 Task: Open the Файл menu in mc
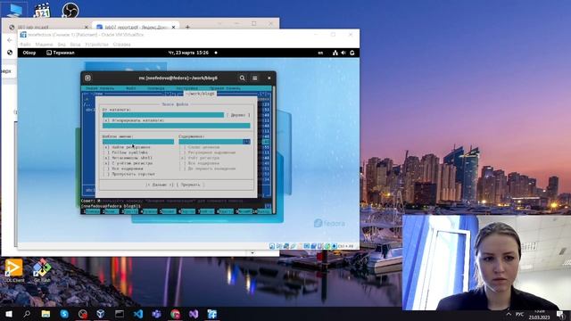click(x=131, y=88)
